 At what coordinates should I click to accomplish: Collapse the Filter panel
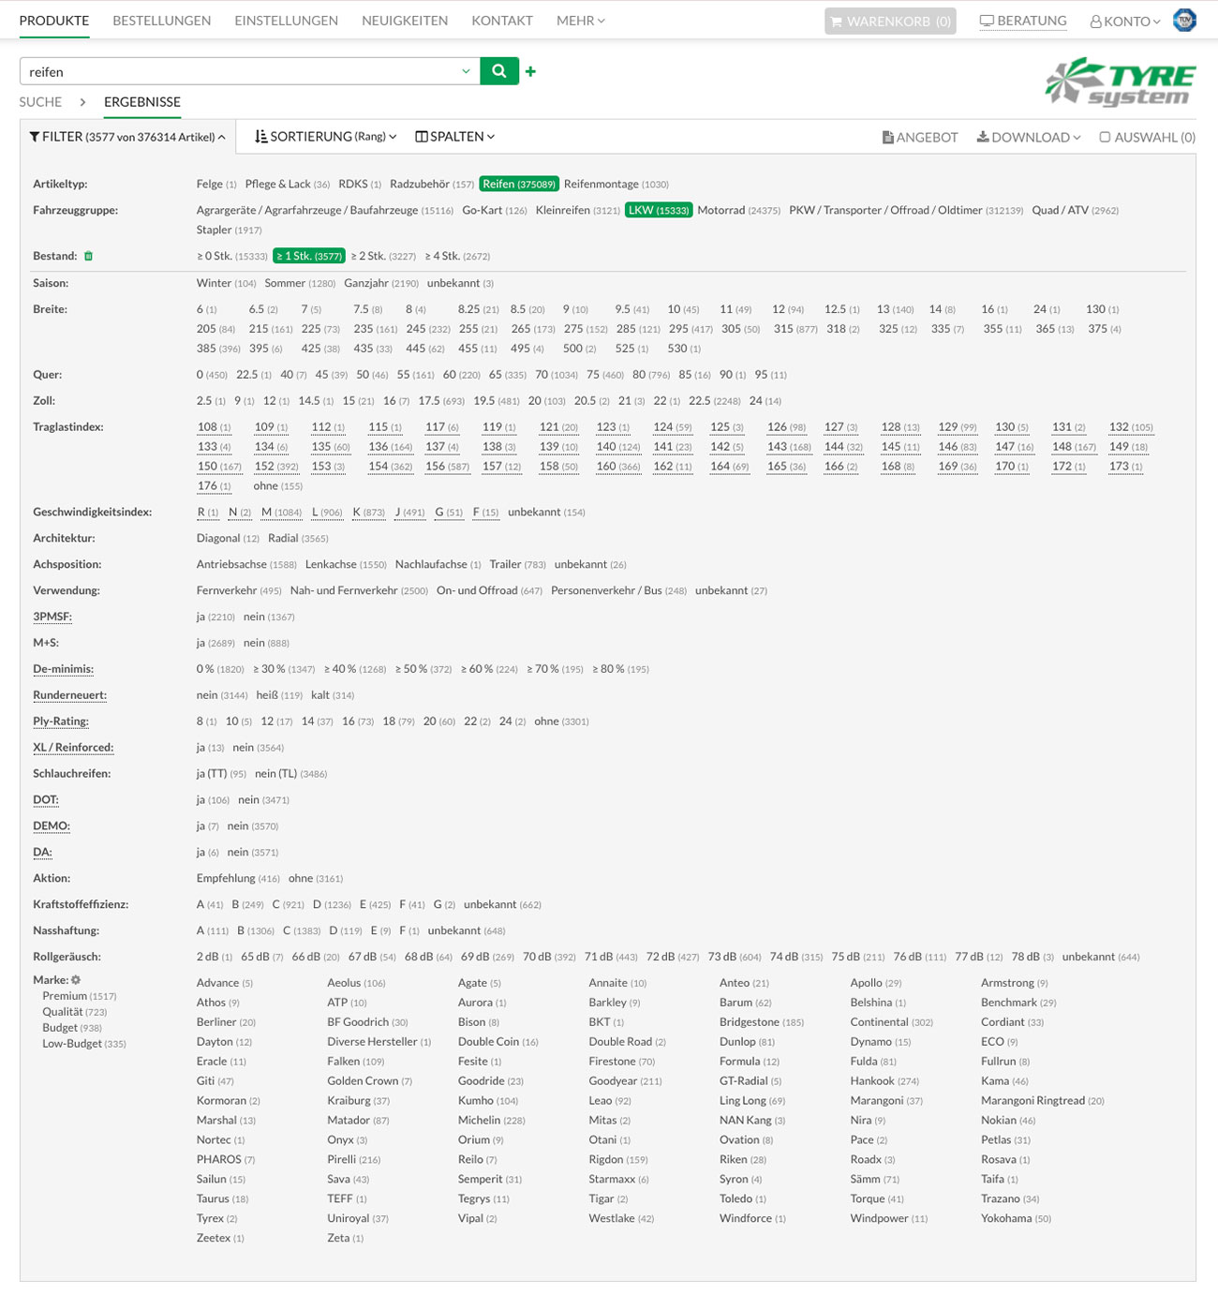[127, 137]
